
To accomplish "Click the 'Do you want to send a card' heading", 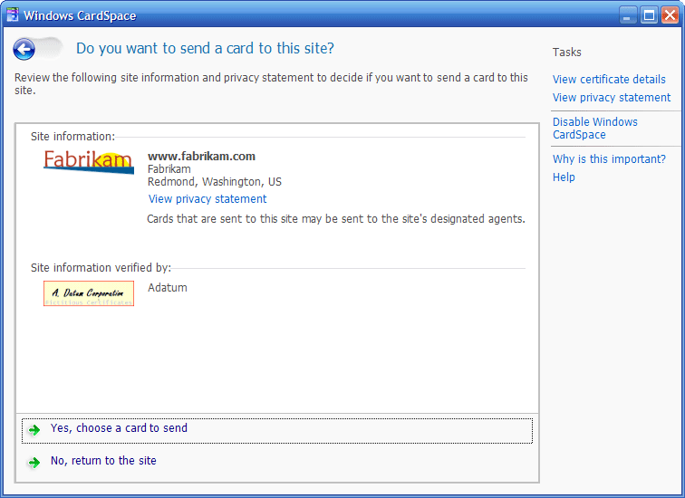I will (x=205, y=49).
